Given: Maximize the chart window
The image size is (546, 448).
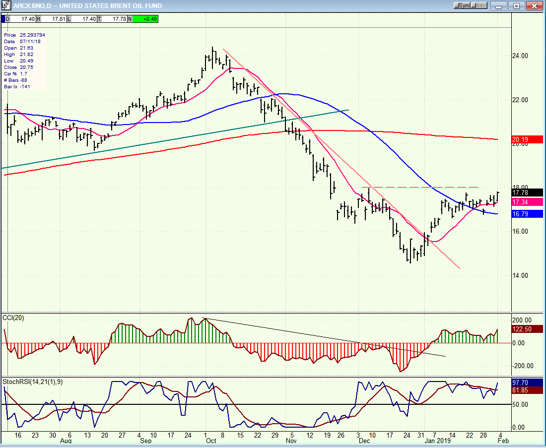Looking at the screenshot, I should [516, 5].
